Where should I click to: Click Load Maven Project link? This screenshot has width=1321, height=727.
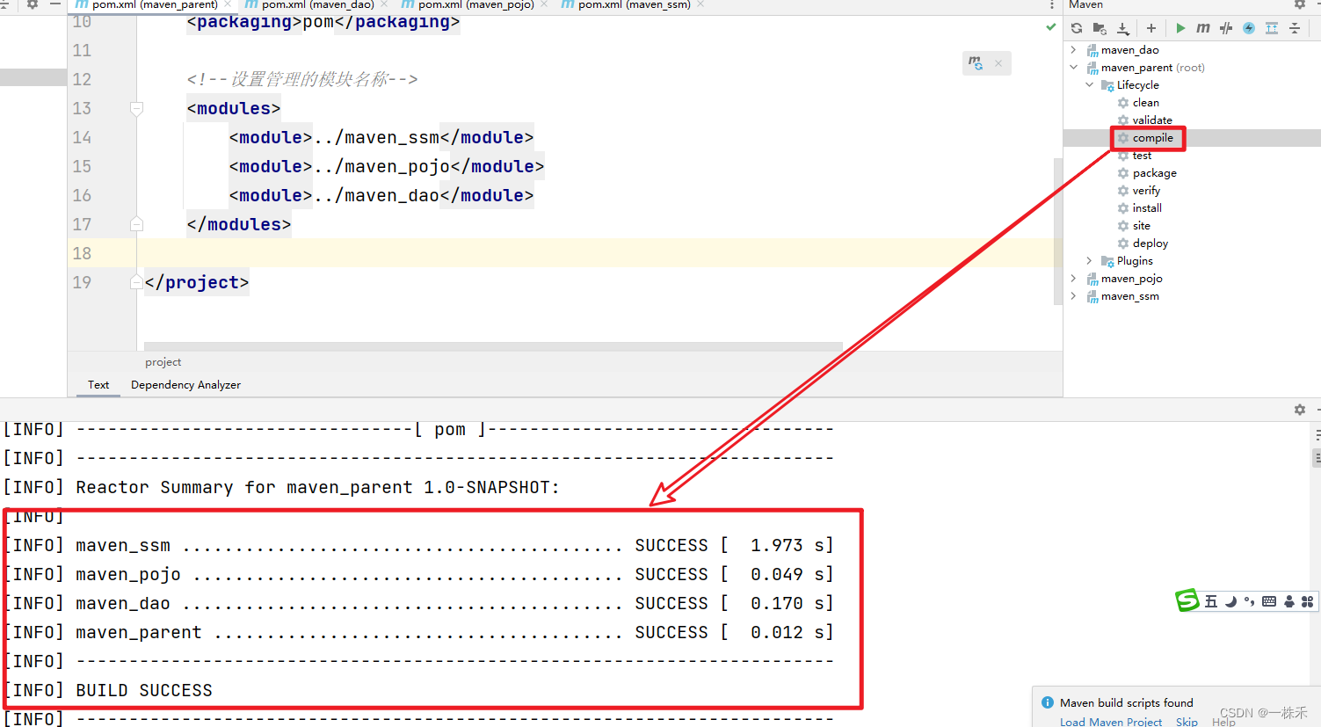[1111, 721]
